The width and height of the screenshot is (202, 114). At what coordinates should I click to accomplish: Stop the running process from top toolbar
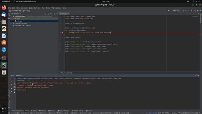pos(192,11)
